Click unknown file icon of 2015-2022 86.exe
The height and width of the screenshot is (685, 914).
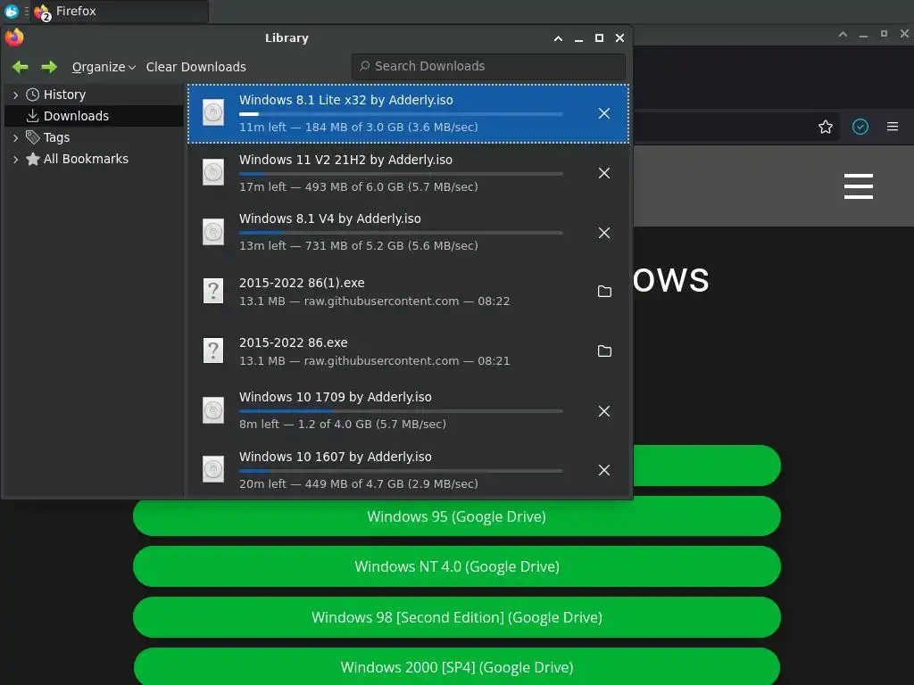[213, 351]
